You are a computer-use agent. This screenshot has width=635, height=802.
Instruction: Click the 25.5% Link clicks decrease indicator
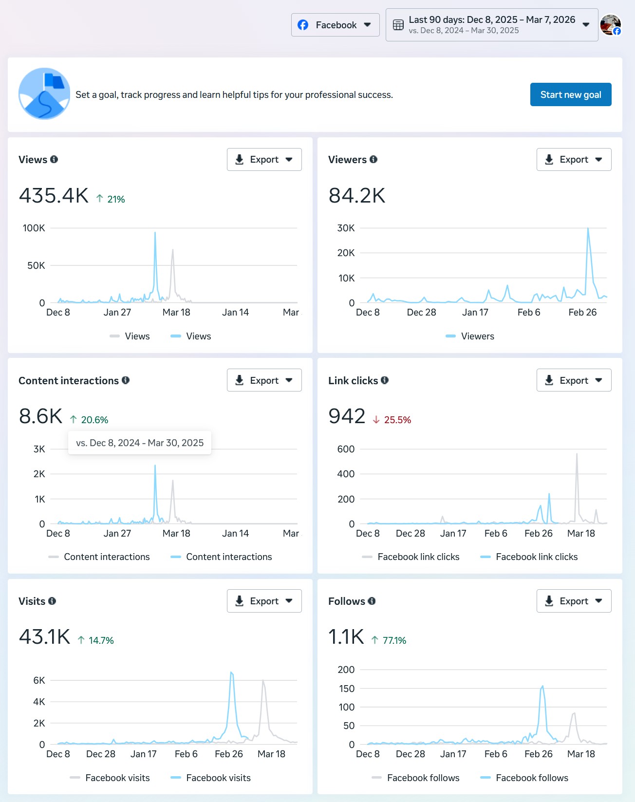(x=392, y=419)
